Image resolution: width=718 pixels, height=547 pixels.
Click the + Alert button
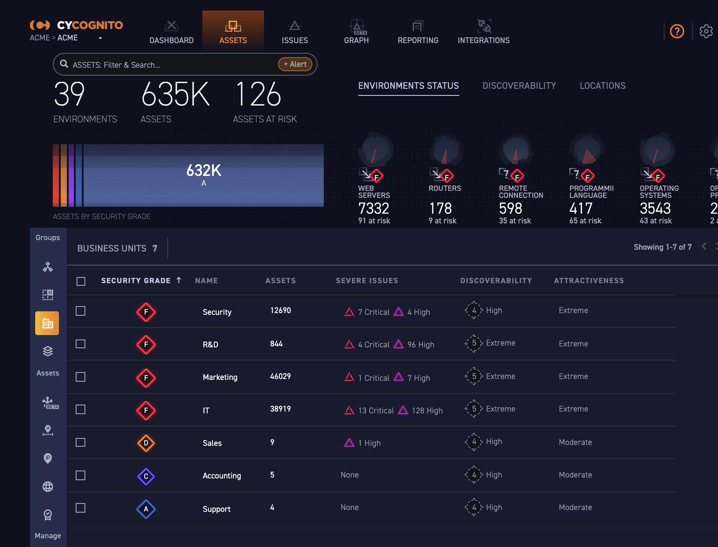point(295,64)
